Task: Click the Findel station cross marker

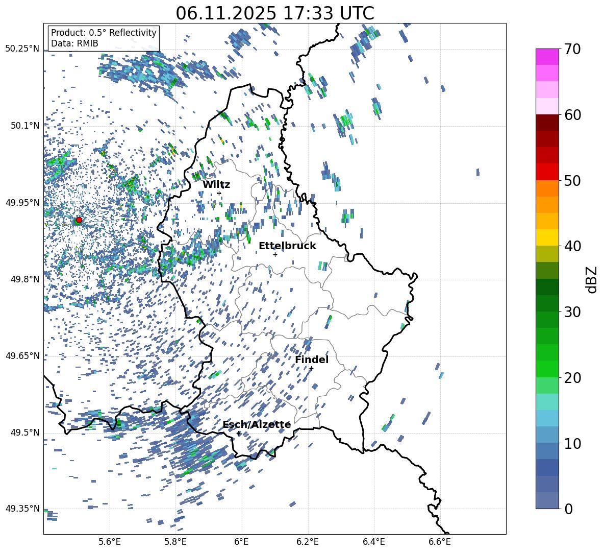Action: click(311, 368)
